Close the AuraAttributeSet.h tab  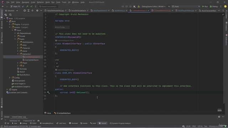pos(88,11)
